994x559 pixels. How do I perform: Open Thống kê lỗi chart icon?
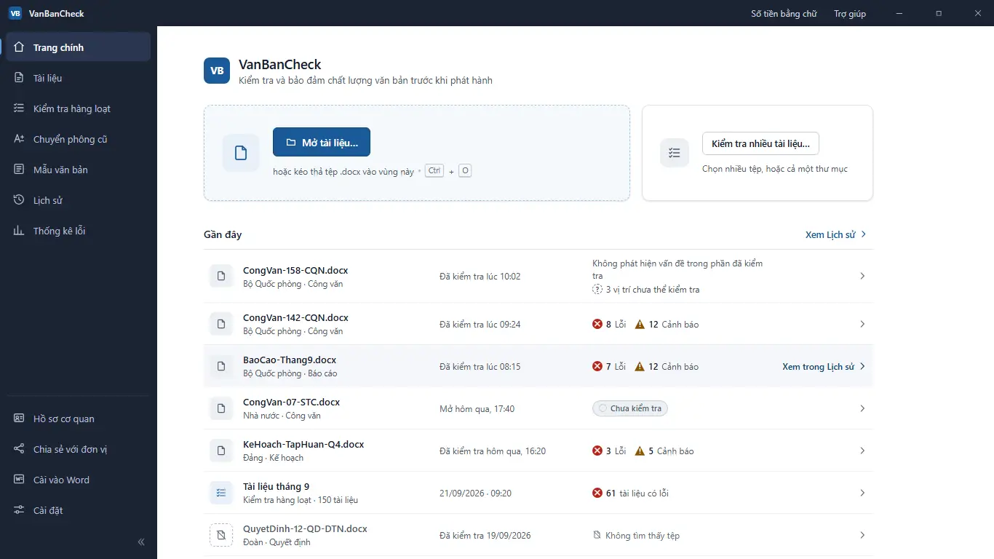[x=19, y=231]
